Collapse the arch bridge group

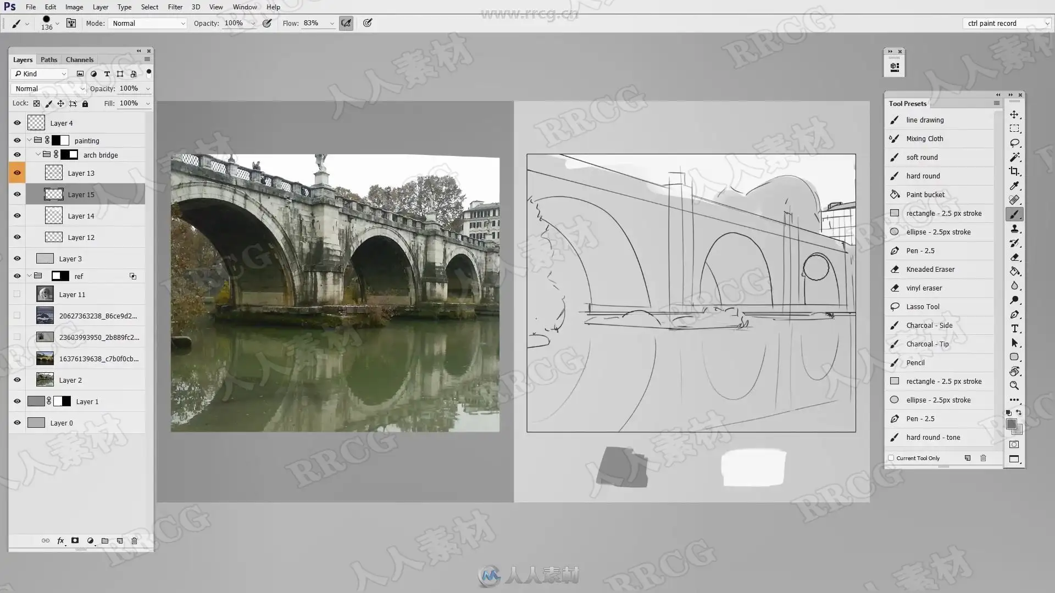[x=38, y=155]
